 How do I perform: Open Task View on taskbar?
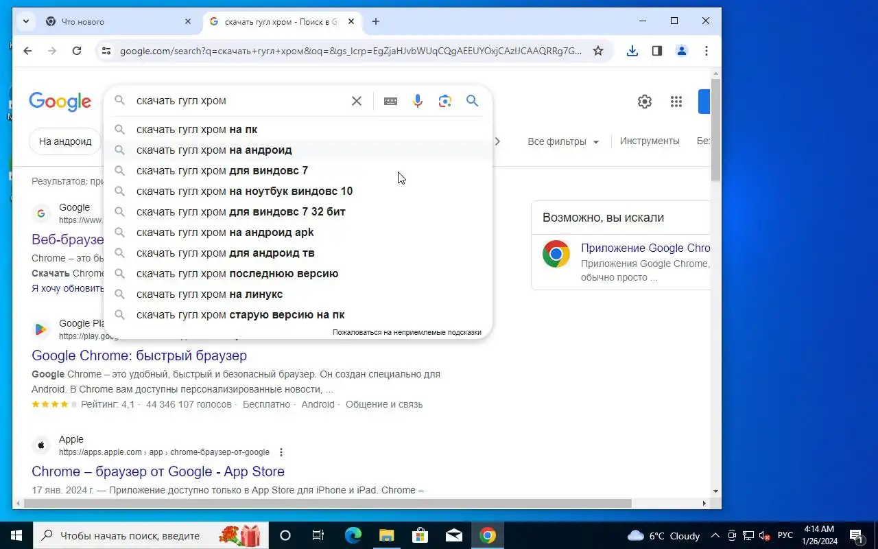(x=318, y=535)
